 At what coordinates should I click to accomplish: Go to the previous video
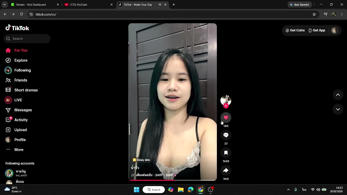(338, 95)
